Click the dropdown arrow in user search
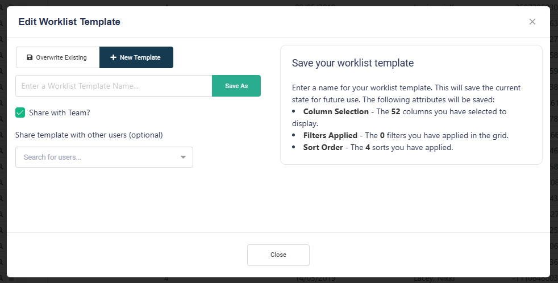 tap(183, 157)
